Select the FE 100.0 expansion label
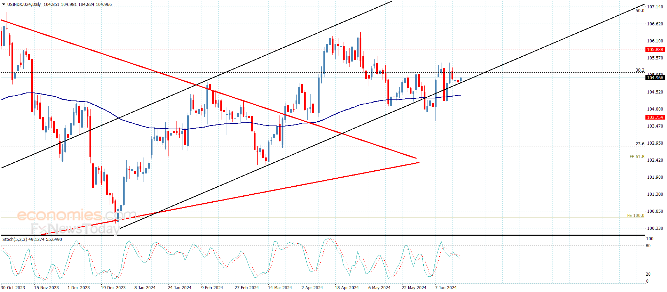The image size is (667, 292). [636, 216]
